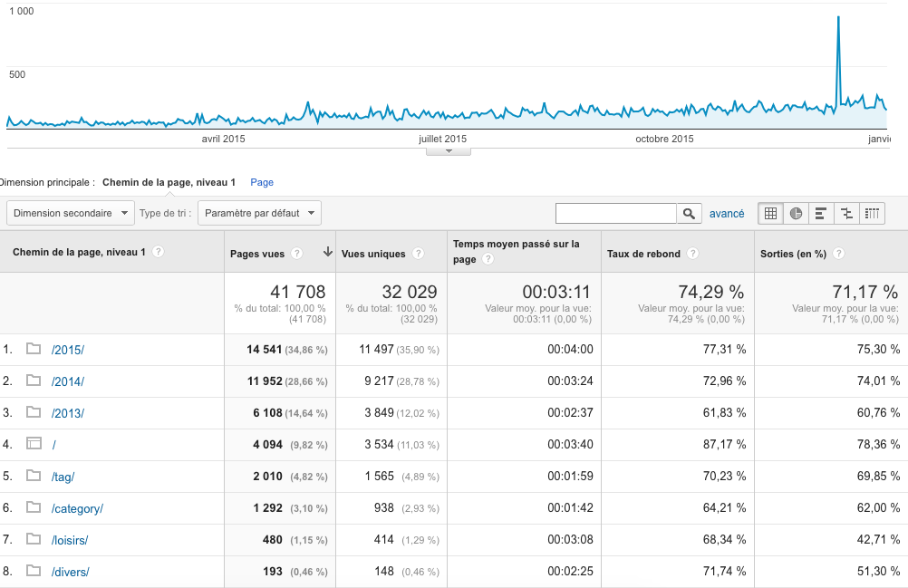Select the comparison view icon
The image size is (908, 588).
[x=846, y=214]
